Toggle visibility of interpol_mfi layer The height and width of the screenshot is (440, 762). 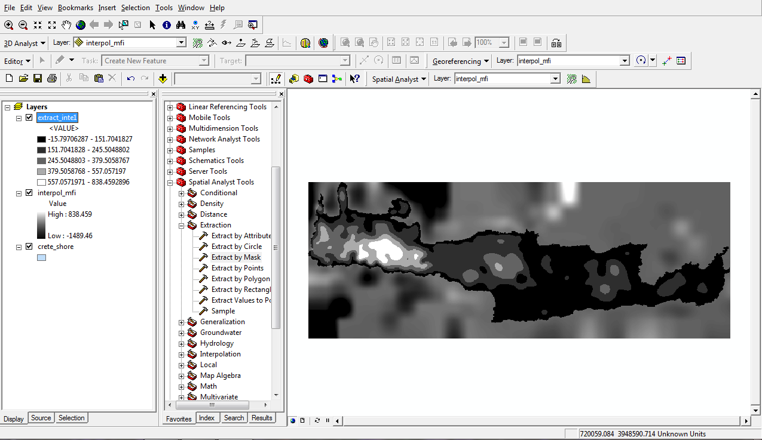coord(29,193)
